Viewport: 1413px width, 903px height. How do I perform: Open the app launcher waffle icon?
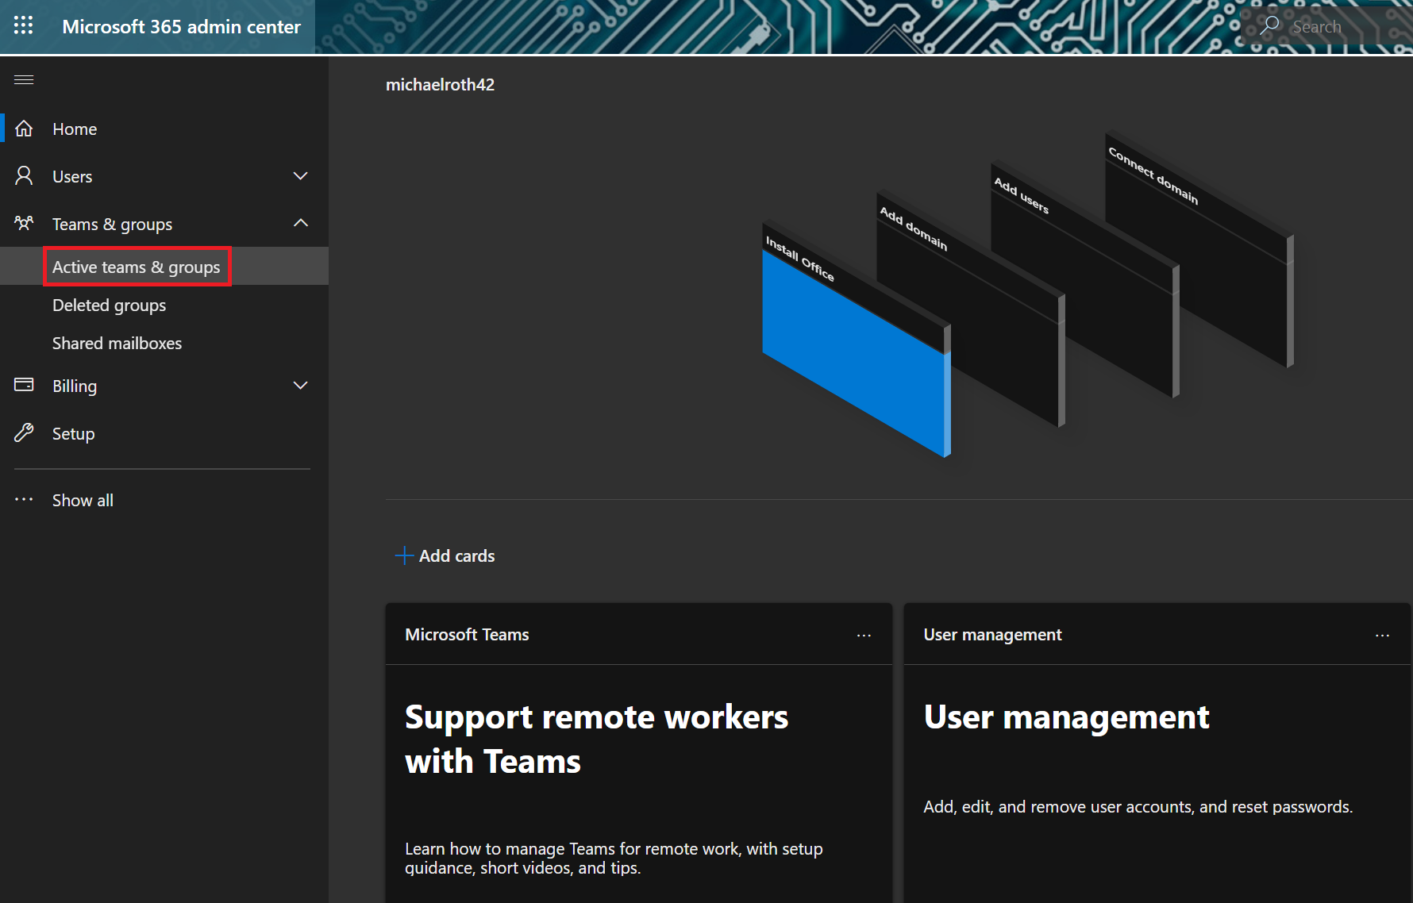click(24, 26)
